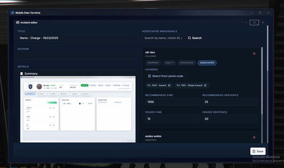This screenshot has height=168, width=284.
Task: Maximize the Mobile Data Terminal window
Action: pyautogui.click(x=260, y=13)
